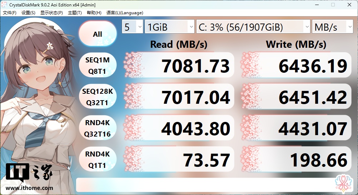358x195 pixels.
Task: Open the test size dropdown showing 1GiB
Action: 170,27
